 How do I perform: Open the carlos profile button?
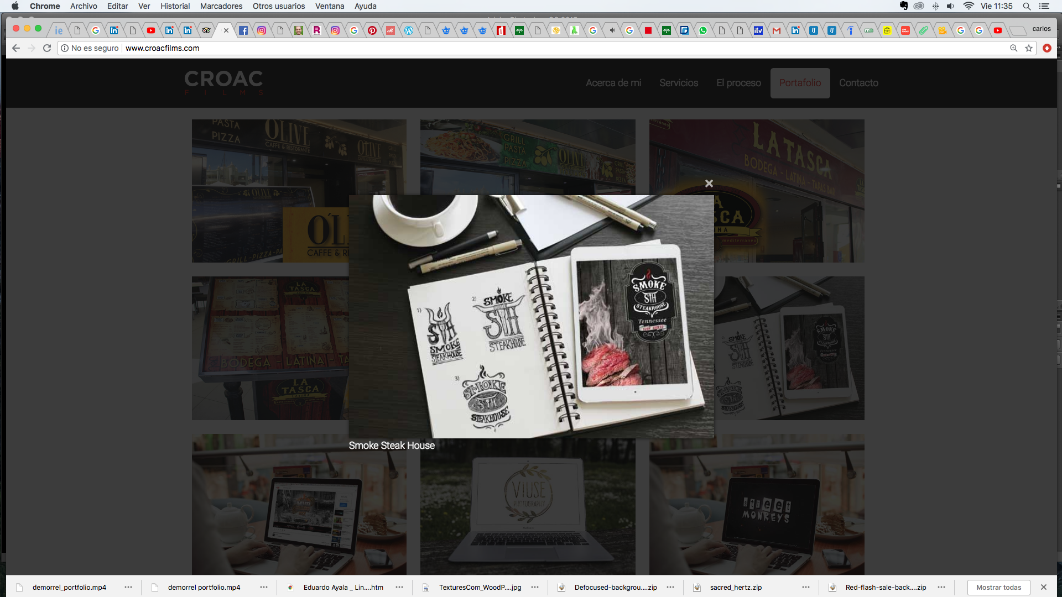pyautogui.click(x=1041, y=29)
